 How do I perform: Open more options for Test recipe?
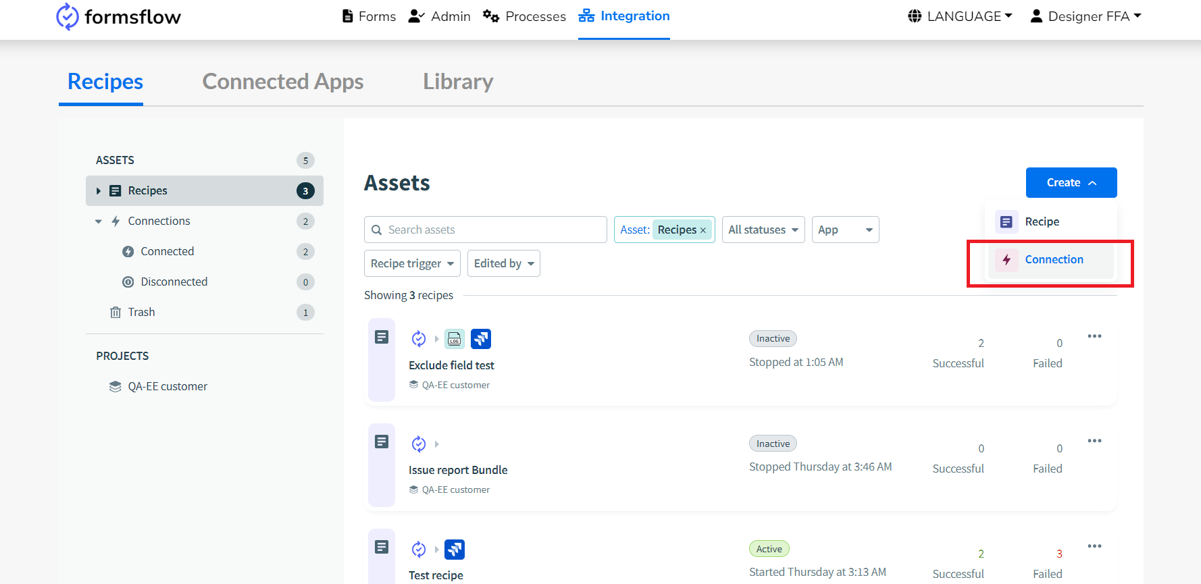(x=1095, y=546)
